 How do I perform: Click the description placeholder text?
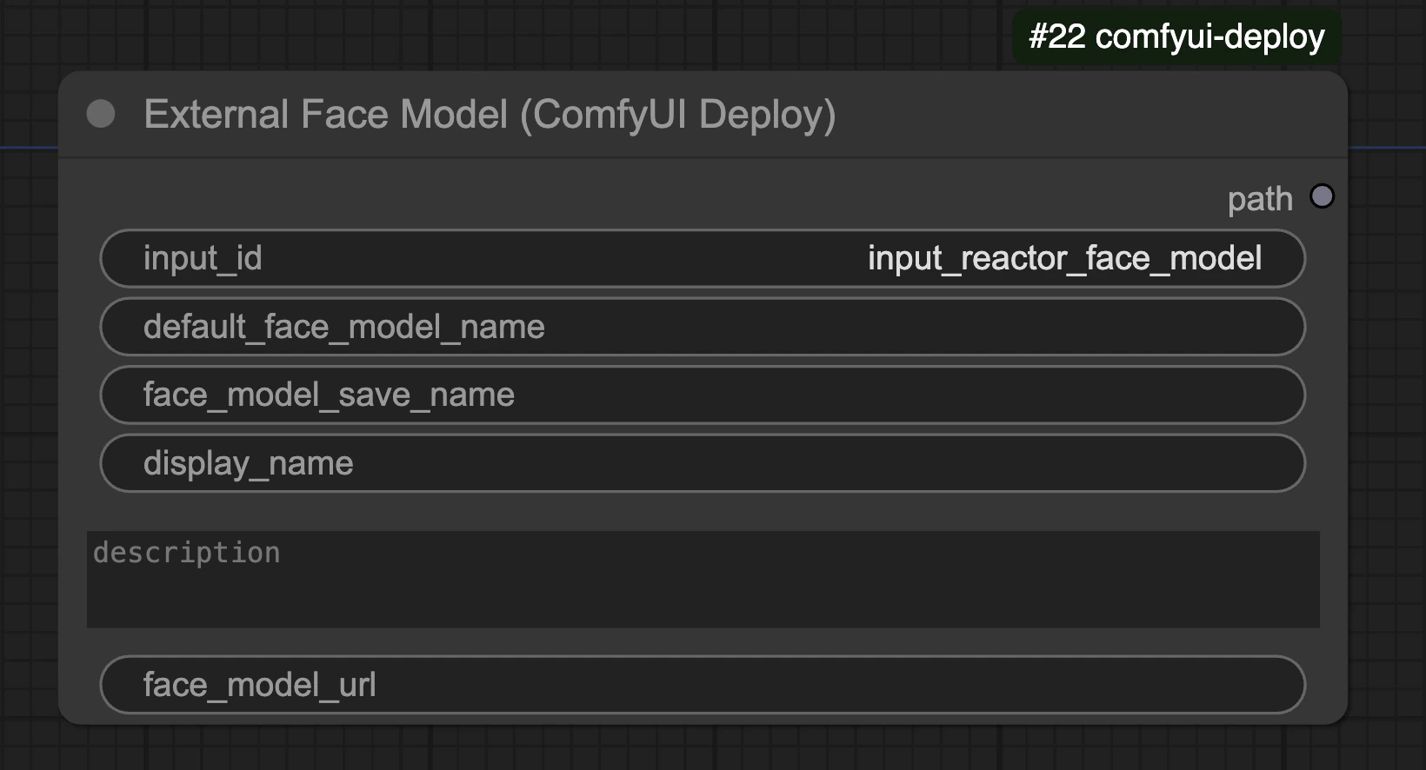(x=187, y=552)
